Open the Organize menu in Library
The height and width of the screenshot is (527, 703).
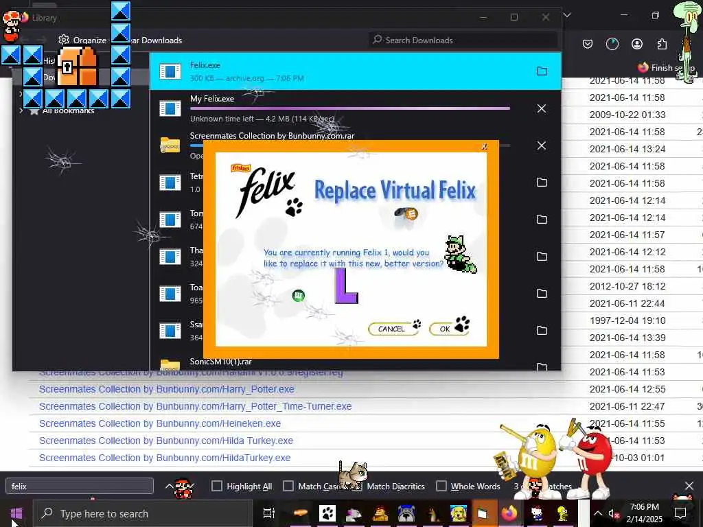click(x=83, y=40)
